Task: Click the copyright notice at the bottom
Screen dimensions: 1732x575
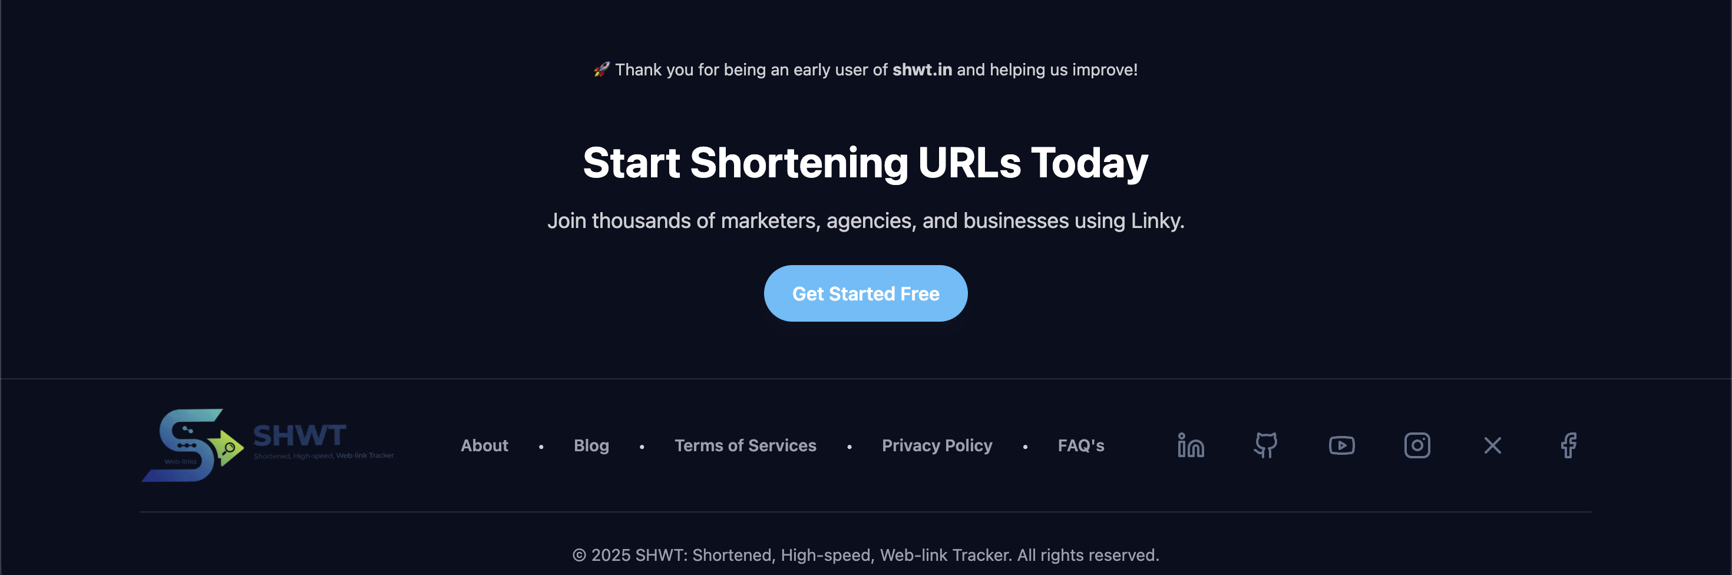Action: (865, 555)
